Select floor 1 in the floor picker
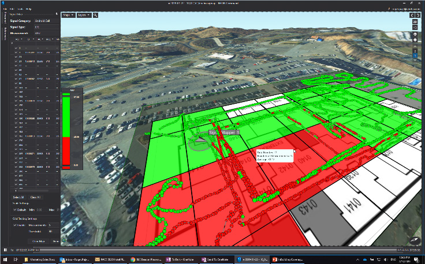The height and width of the screenshot is (264, 425). coord(415,56)
